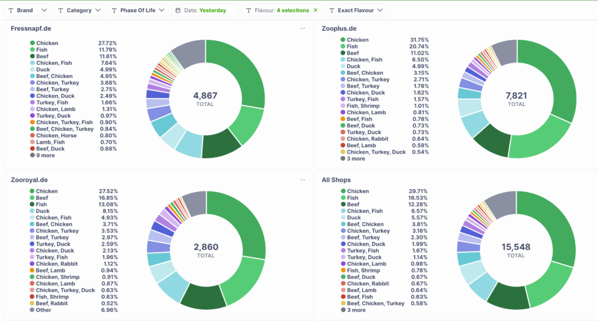598x321 pixels.
Task: Click Duck legend dot in Fressnapf.de
Action: pyautogui.click(x=32, y=69)
